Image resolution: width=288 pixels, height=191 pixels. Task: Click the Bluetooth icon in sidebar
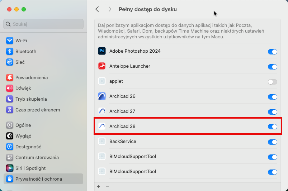(x=10, y=51)
